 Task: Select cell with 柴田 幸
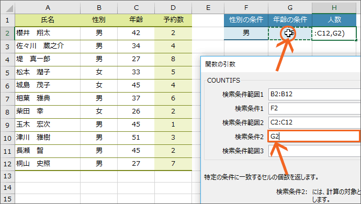48,111
